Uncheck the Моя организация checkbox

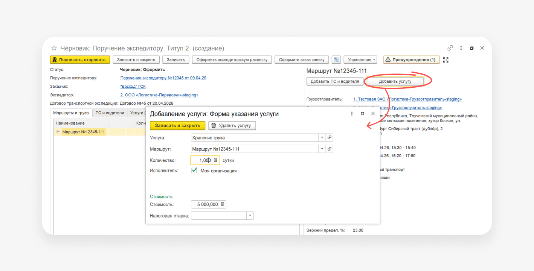[194, 171]
